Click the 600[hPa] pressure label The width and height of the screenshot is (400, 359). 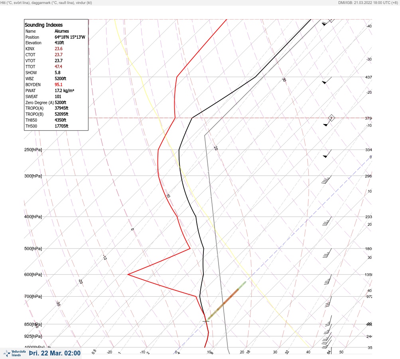point(33,274)
